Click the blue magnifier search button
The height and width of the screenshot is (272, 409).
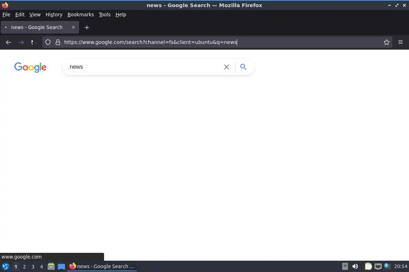click(243, 67)
